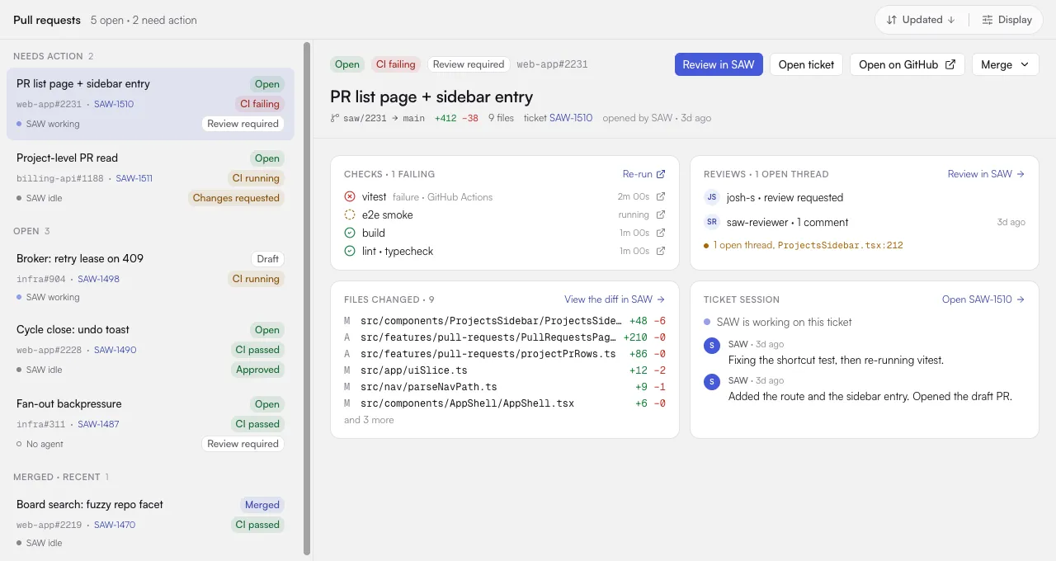The width and height of the screenshot is (1056, 561).
Task: Click web-app#2231 reference in header
Action: coord(553,64)
